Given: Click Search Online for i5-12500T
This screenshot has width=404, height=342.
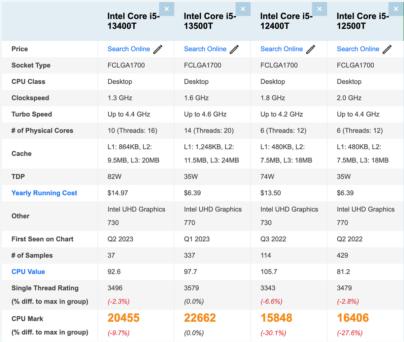Looking at the screenshot, I should (x=358, y=49).
